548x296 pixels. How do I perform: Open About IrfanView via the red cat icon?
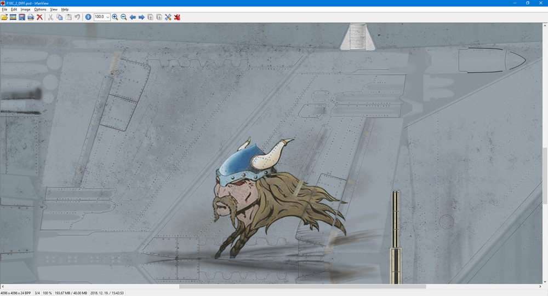pos(177,17)
